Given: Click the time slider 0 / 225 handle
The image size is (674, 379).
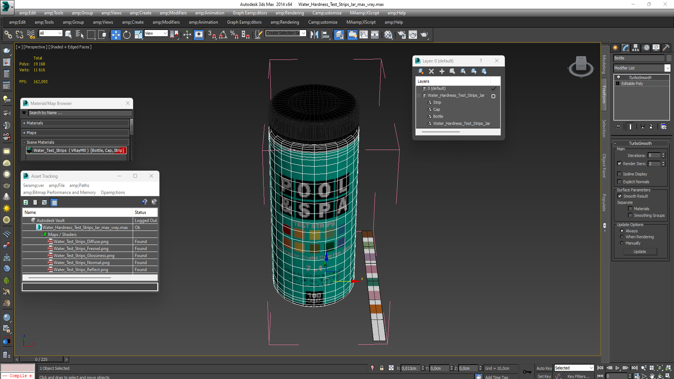Looking at the screenshot, I should [41, 359].
